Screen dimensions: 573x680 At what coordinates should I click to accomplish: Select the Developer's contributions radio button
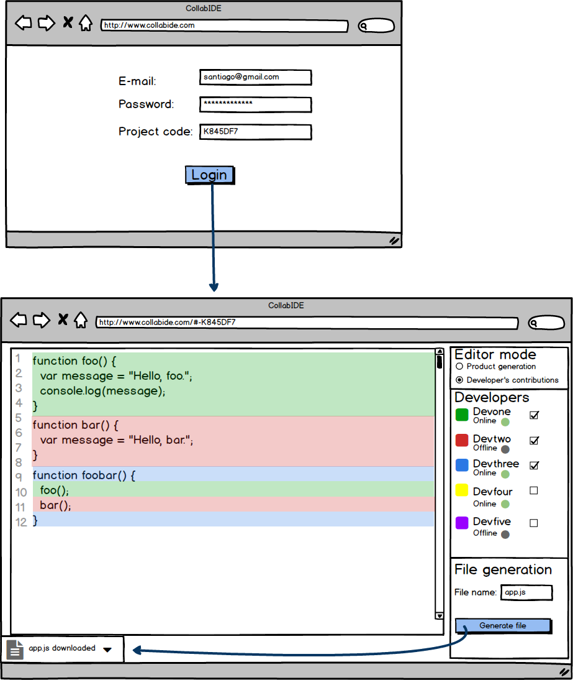click(459, 379)
